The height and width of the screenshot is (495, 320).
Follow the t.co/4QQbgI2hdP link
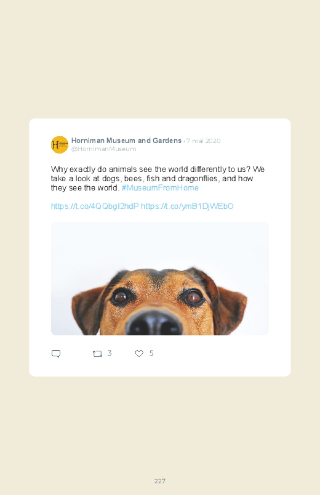click(x=95, y=206)
